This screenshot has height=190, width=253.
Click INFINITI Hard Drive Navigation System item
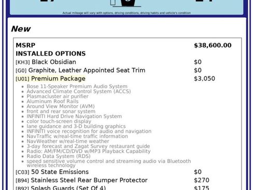click(74, 116)
